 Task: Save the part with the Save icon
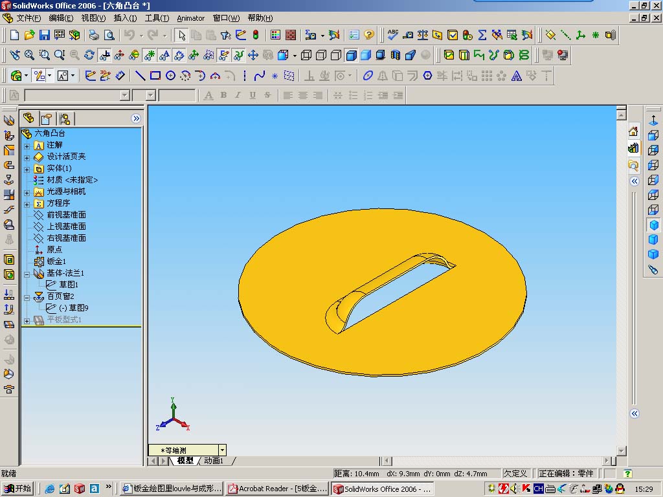(45, 35)
